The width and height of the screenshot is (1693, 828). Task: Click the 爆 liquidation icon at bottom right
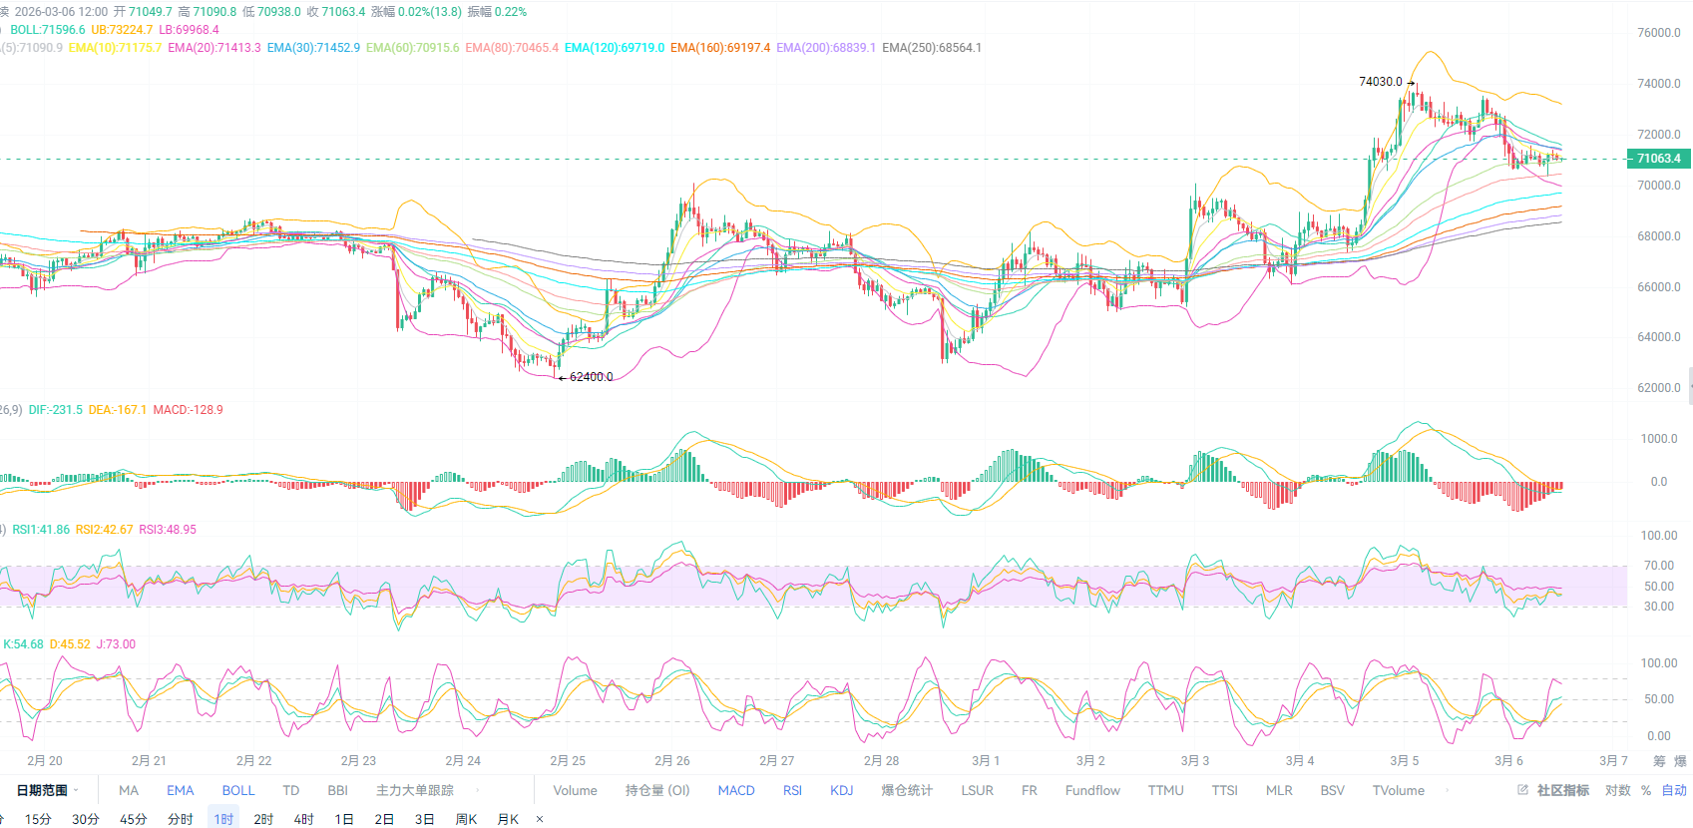[1680, 761]
